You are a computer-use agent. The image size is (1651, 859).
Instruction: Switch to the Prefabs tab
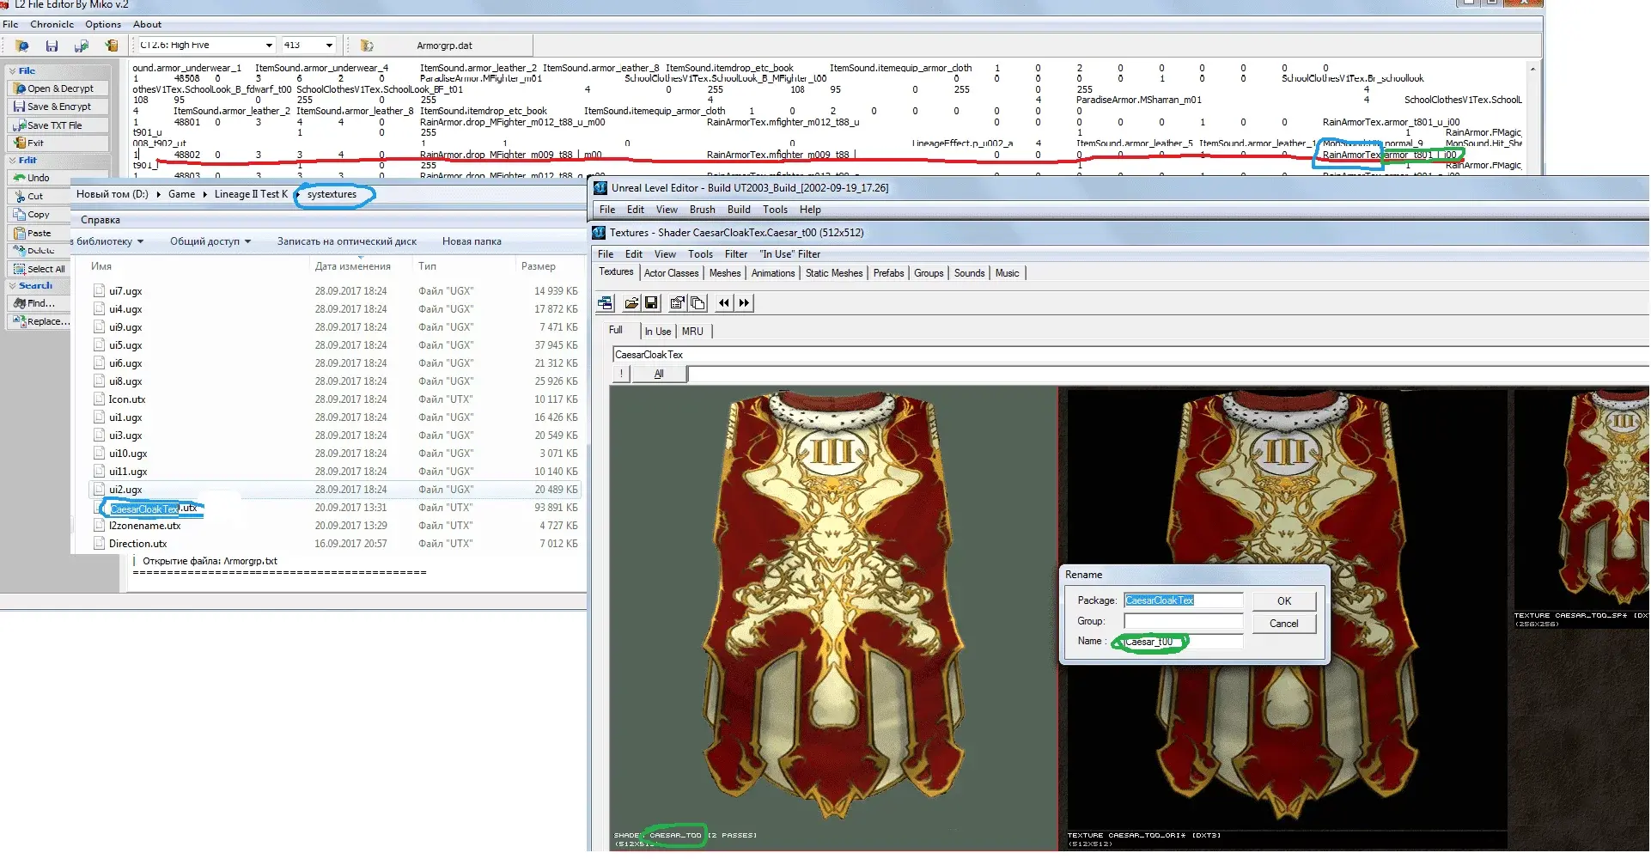point(888,273)
